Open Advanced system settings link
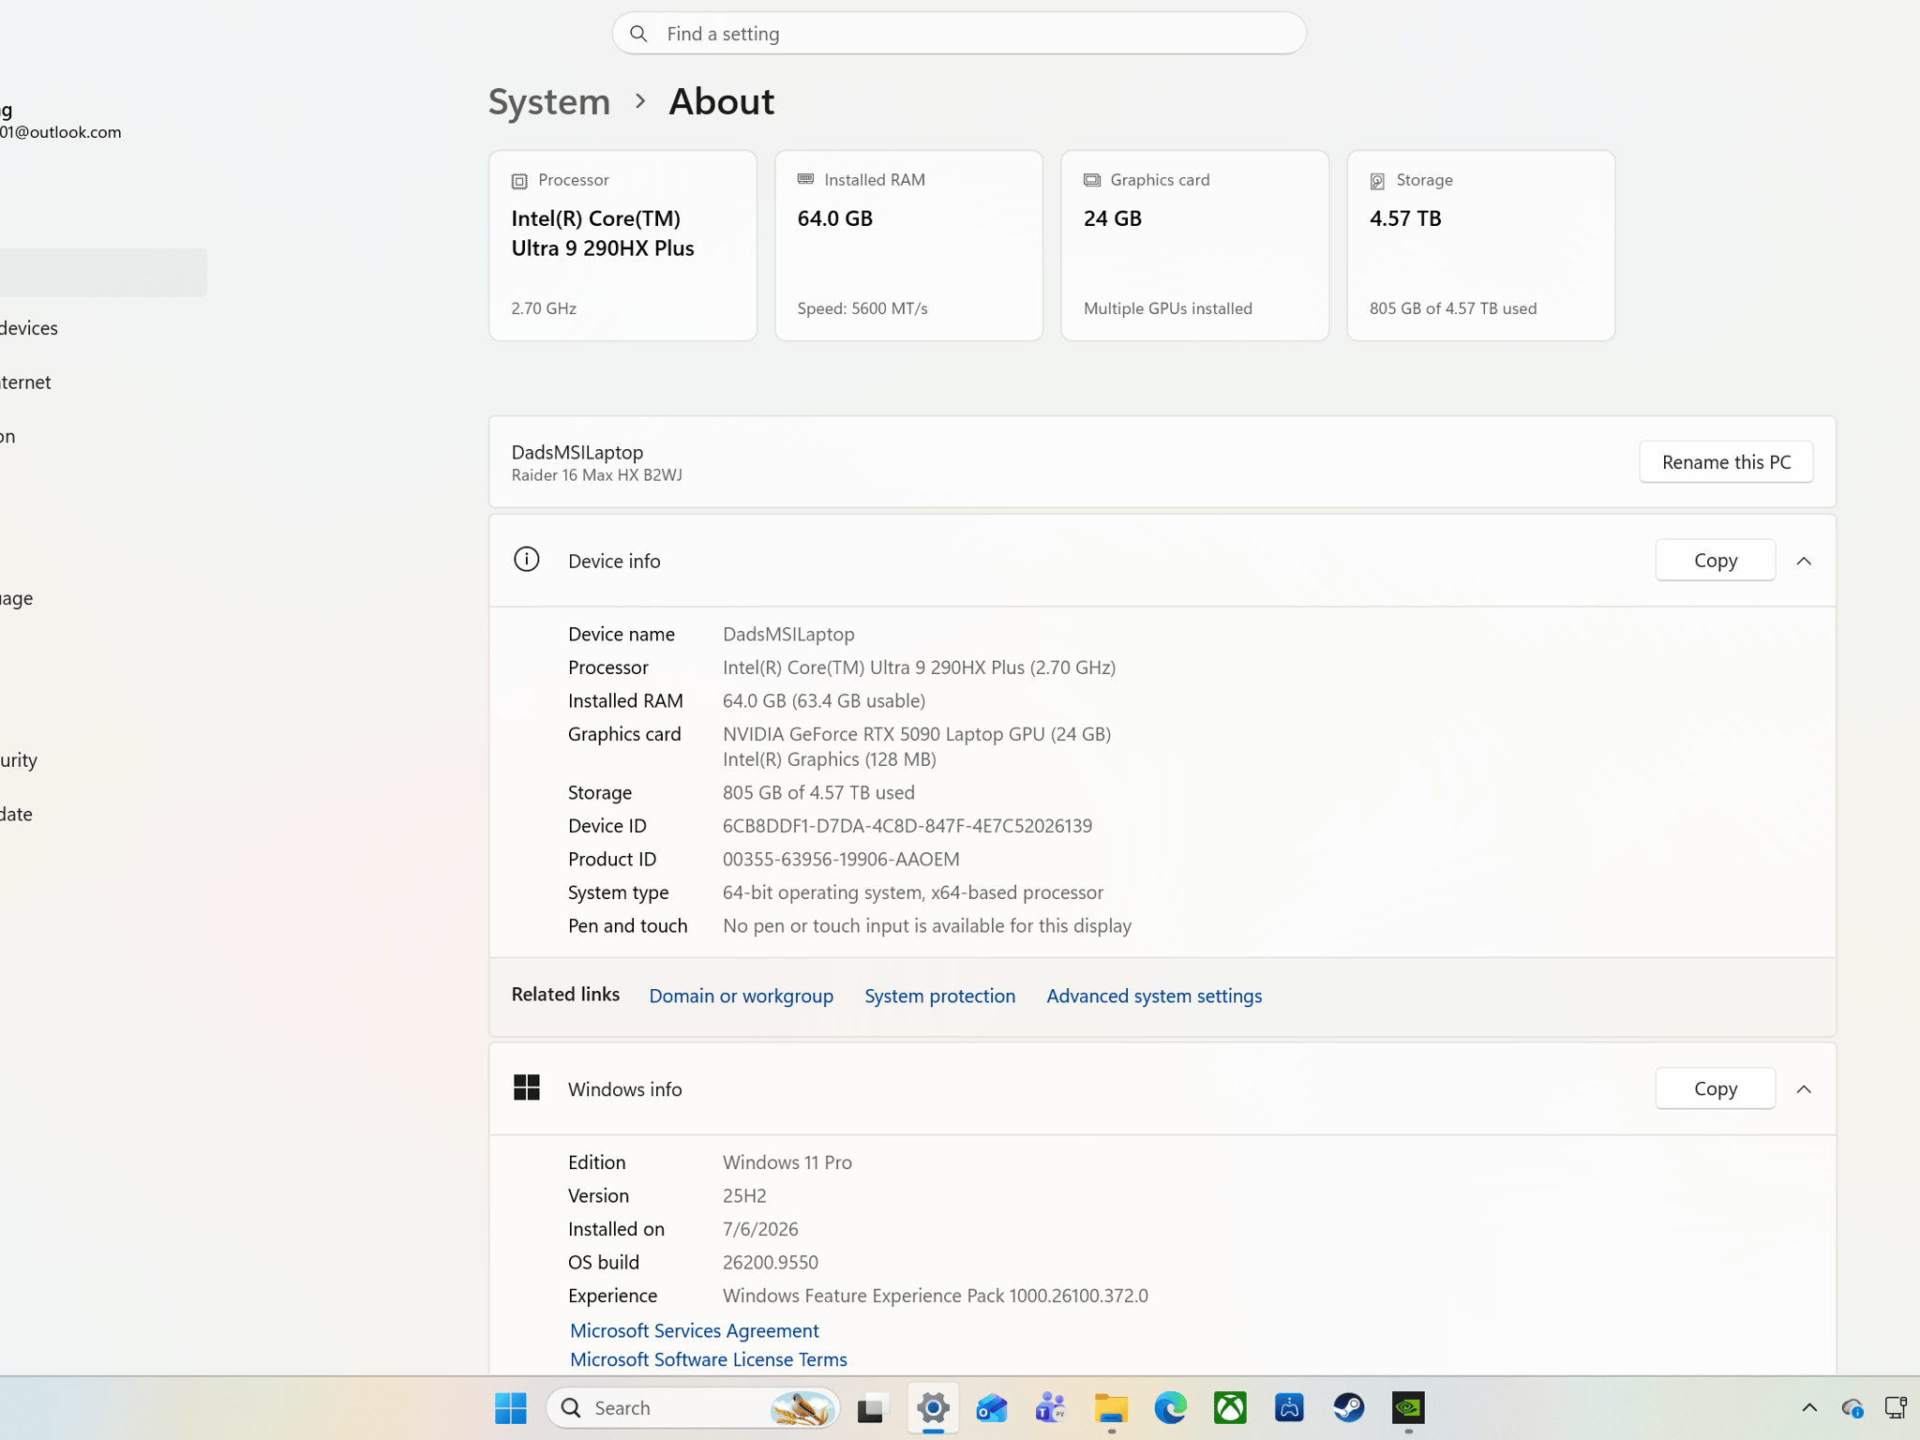The height and width of the screenshot is (1440, 1920). pos(1154,996)
